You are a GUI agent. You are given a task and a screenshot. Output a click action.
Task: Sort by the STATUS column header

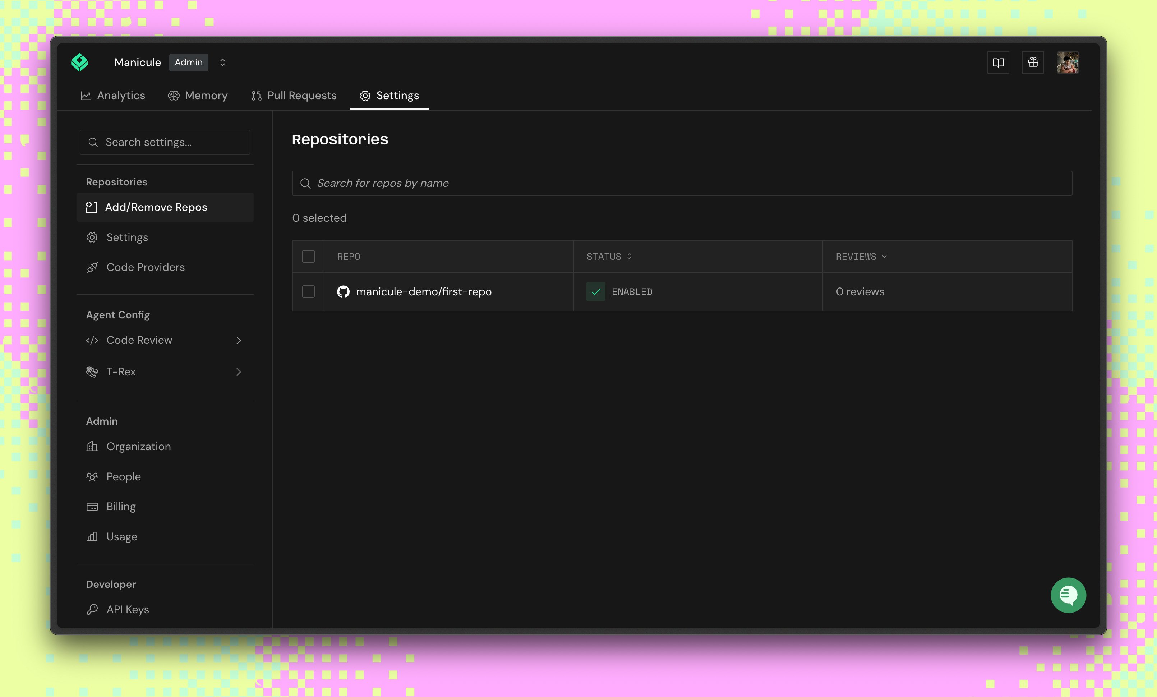tap(609, 257)
